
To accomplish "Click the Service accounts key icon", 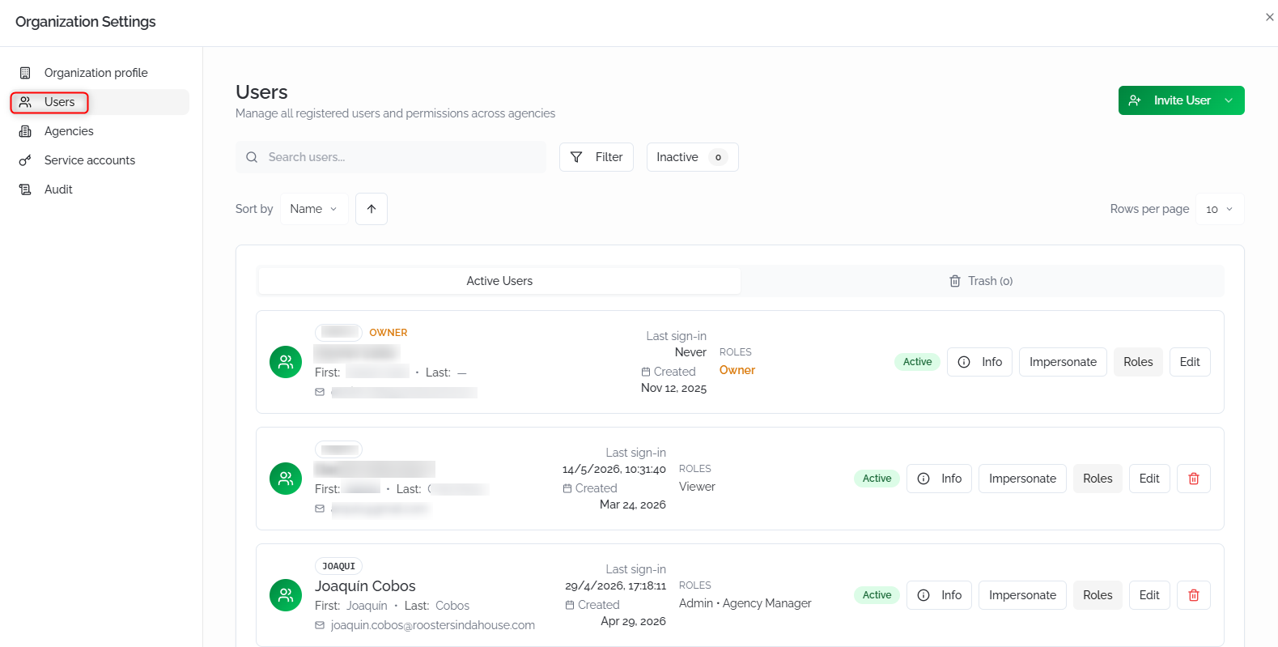I will click(25, 160).
